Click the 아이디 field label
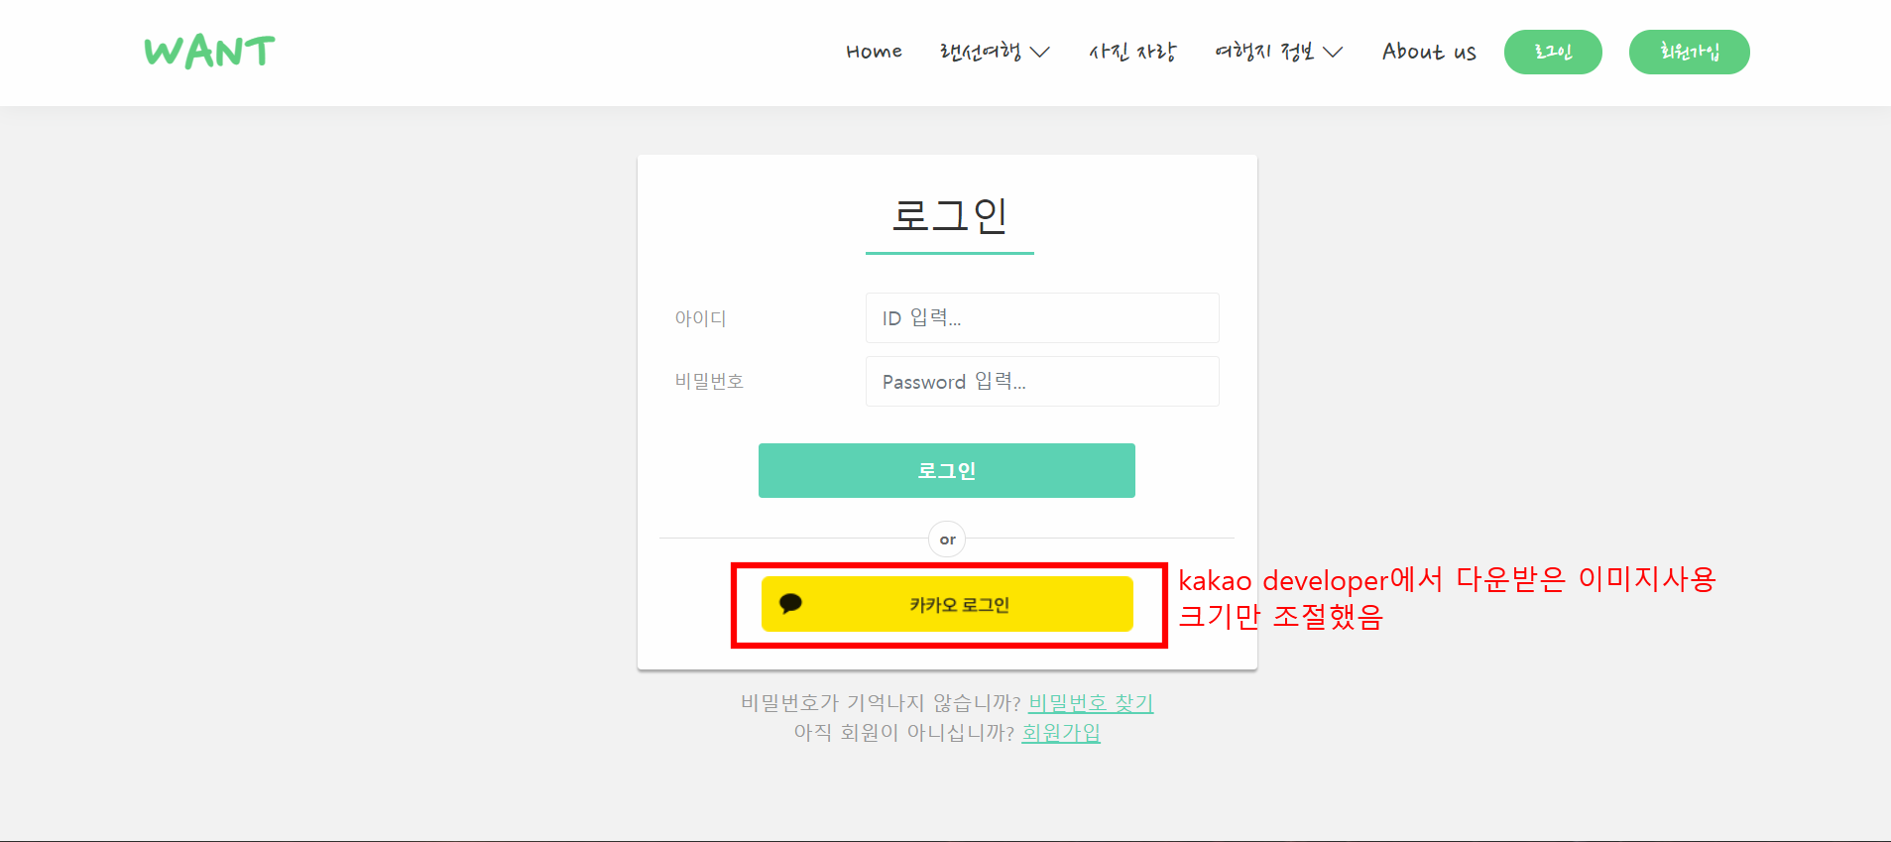This screenshot has width=1891, height=842. (701, 318)
